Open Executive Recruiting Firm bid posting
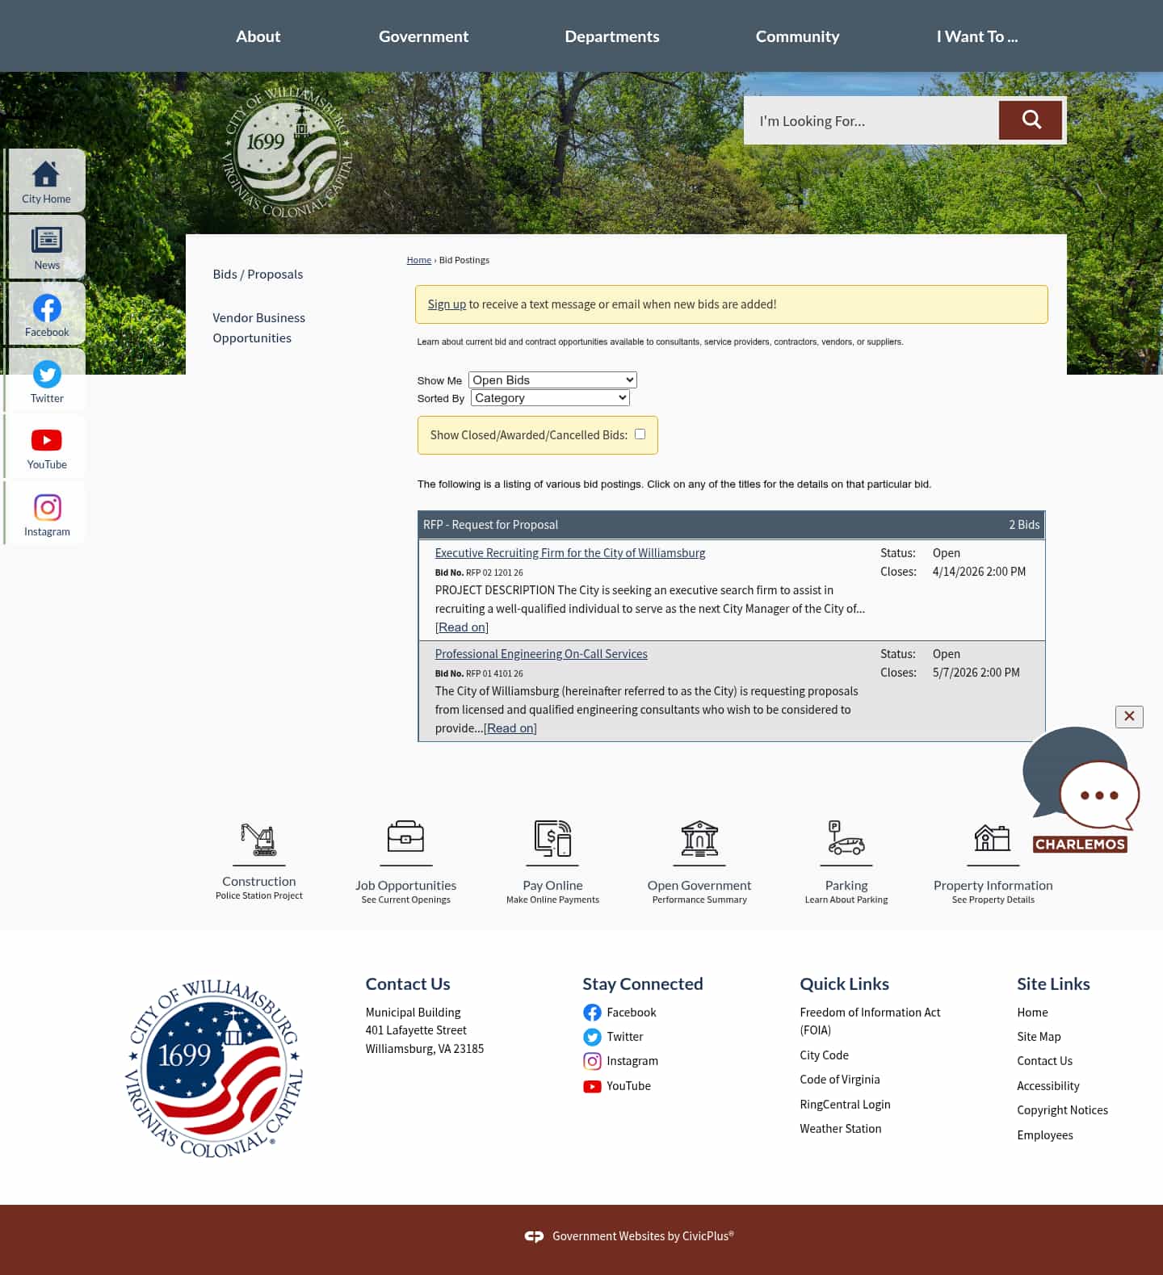Screen dimensions: 1163x1275 tap(569, 553)
